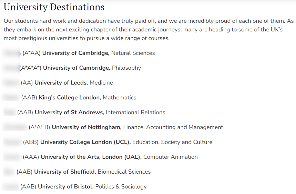Click Finance, Accounting and Management text
This screenshot has width=296, height=194.
(173, 127)
